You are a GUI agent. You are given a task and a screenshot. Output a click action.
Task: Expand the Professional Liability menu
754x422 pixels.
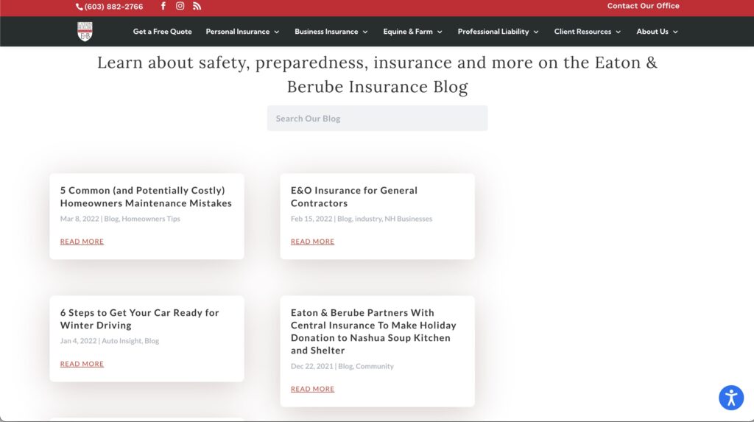[498, 32]
